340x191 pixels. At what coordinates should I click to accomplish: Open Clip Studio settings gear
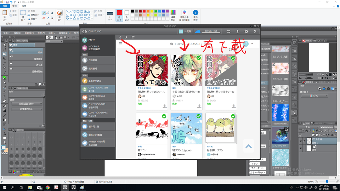click(x=246, y=31)
